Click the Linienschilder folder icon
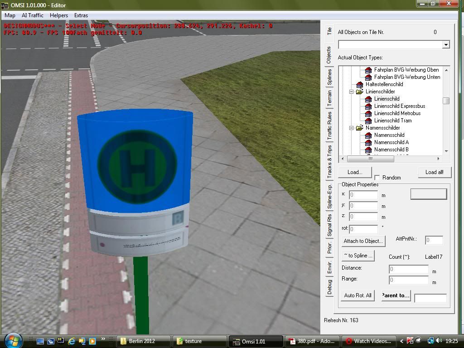Image resolution: width=464 pixels, height=348 pixels. click(360, 92)
